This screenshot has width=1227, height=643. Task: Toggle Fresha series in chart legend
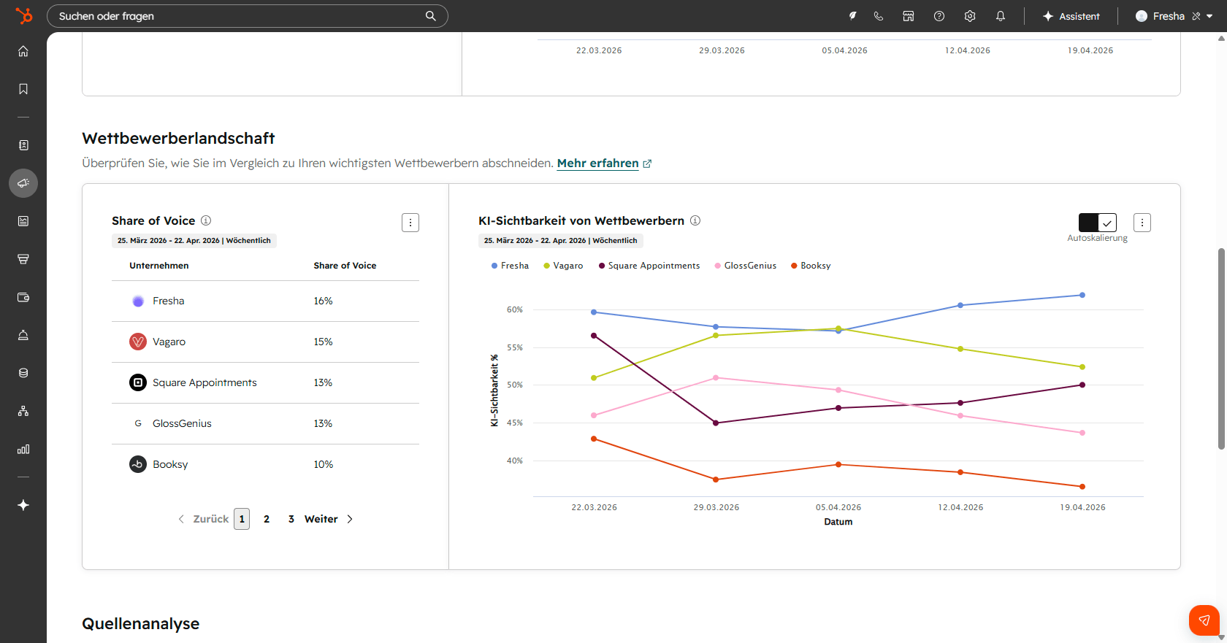point(510,266)
